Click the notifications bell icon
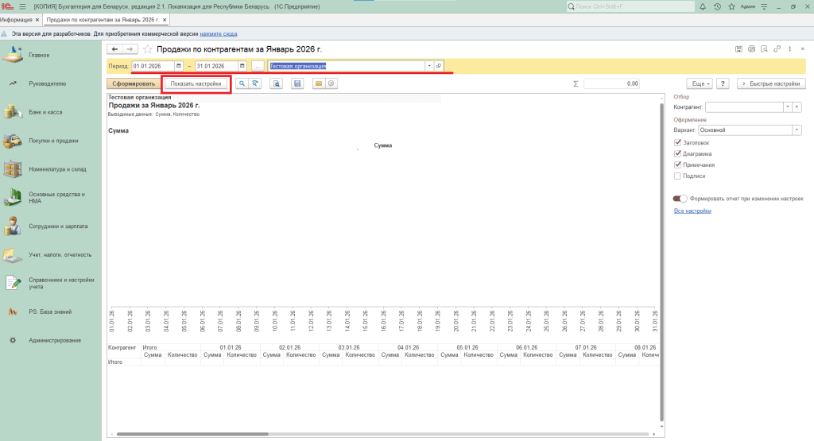 (x=704, y=6)
